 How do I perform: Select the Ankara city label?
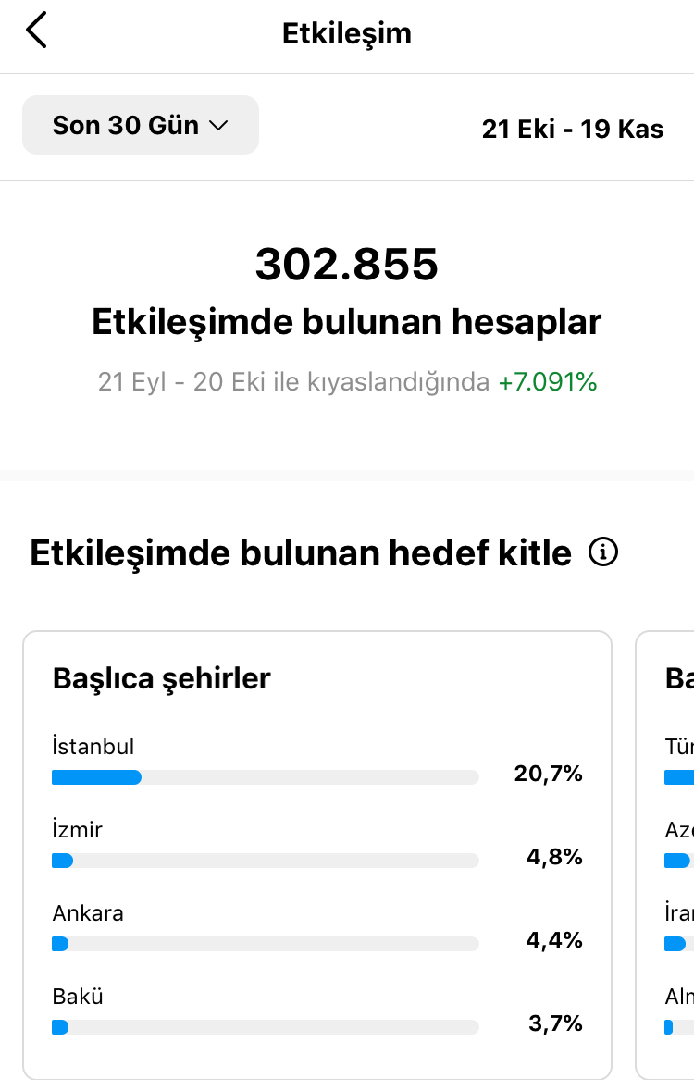88,913
